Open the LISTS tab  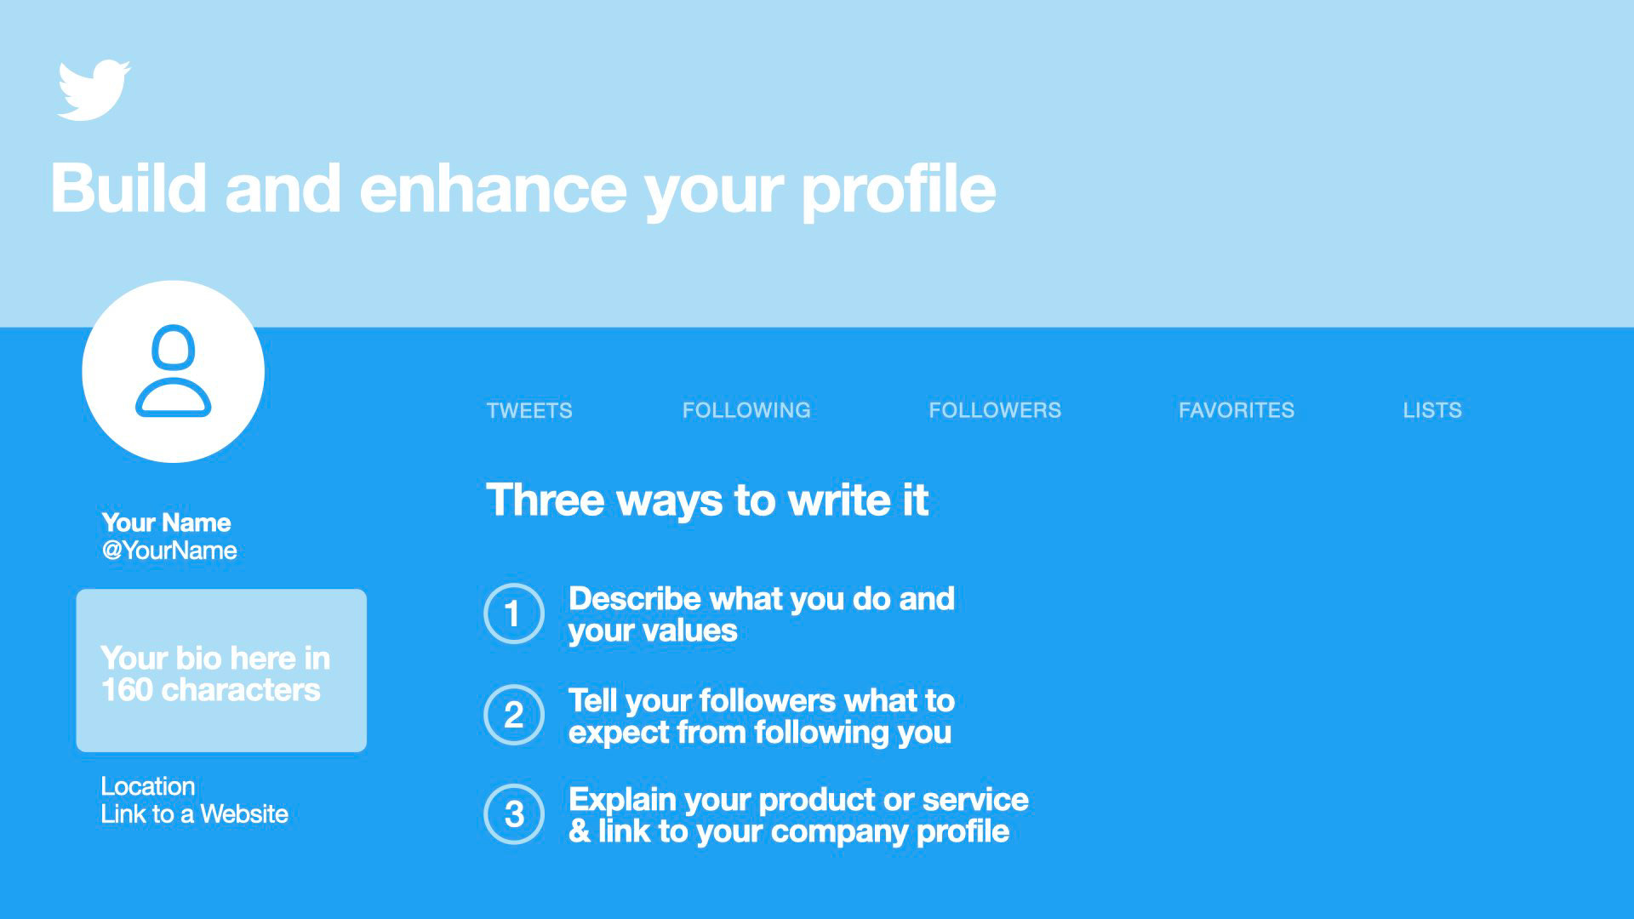click(x=1431, y=410)
